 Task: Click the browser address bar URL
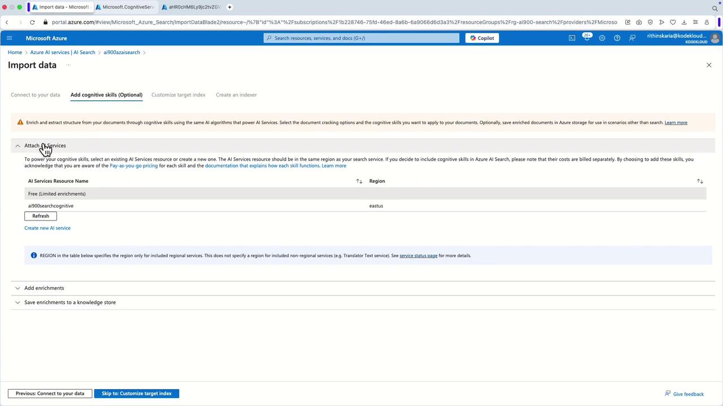click(x=334, y=22)
